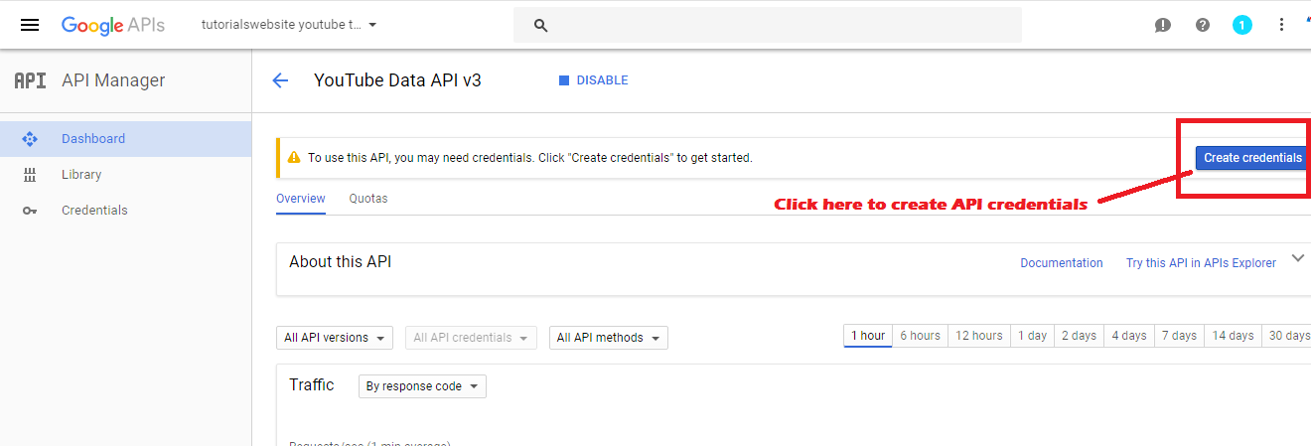Open the By response code dropdown
Image resolution: width=1311 pixels, height=446 pixels.
click(422, 386)
